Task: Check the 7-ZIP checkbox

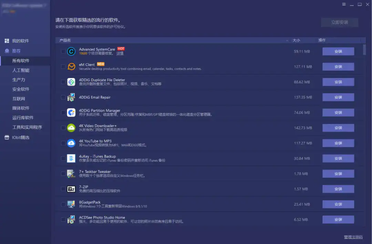Action: point(63,189)
